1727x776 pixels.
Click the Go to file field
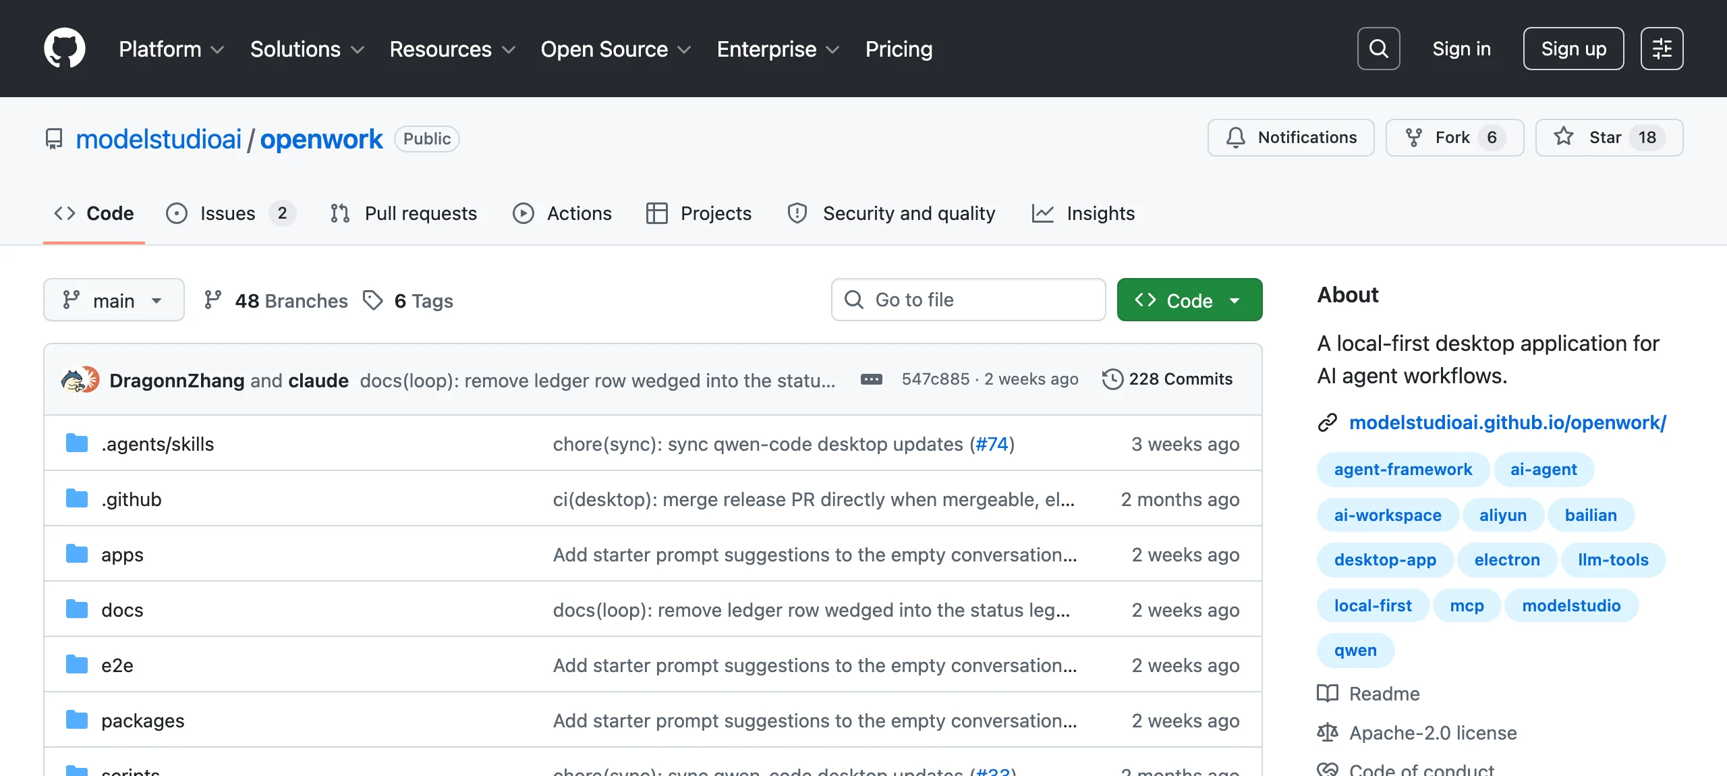(x=968, y=300)
